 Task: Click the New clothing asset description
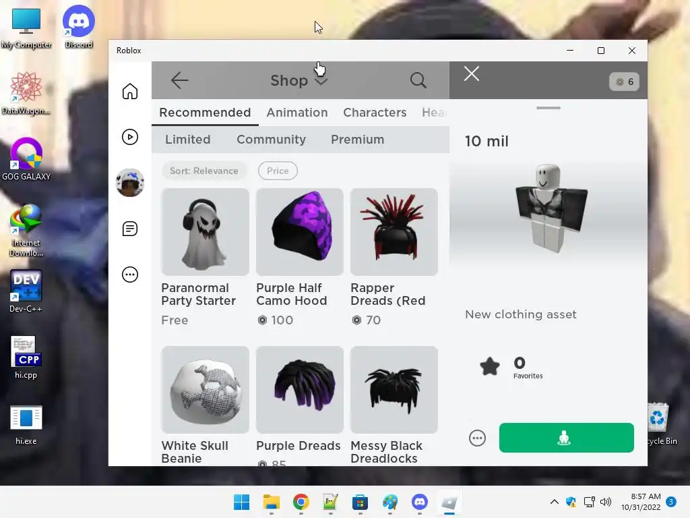tap(521, 314)
